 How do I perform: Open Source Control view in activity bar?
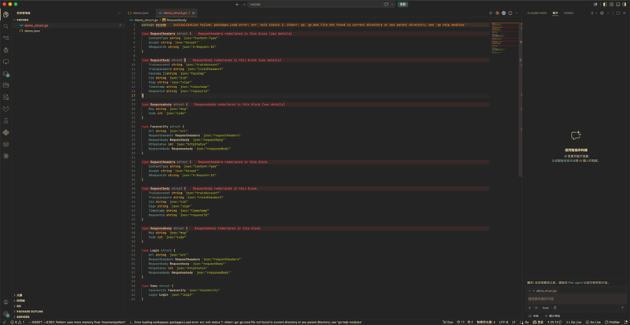(x=6, y=38)
